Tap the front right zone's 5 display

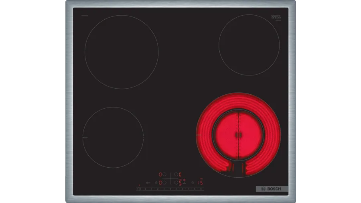pyautogui.click(x=180, y=183)
